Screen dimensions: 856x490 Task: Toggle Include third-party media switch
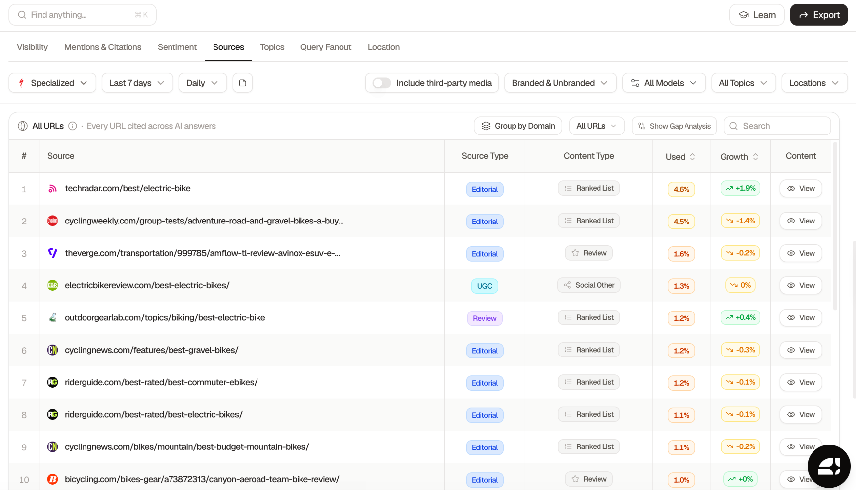[382, 83]
